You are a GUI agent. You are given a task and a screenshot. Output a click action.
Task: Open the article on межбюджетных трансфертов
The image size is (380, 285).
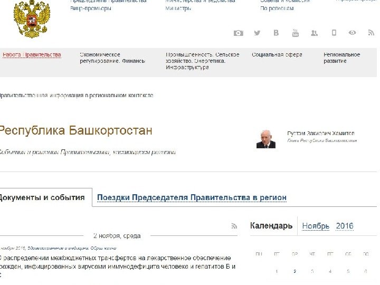click(118, 267)
